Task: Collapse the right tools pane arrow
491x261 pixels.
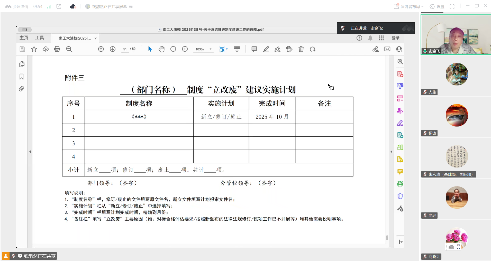Action: tap(392, 152)
